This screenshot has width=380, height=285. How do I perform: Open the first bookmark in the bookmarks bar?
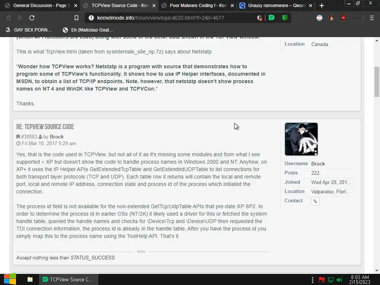click(29, 30)
